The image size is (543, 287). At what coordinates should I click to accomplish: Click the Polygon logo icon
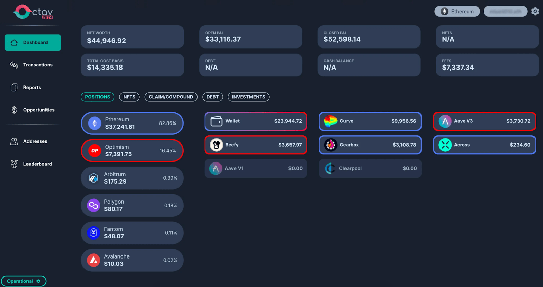tap(94, 206)
